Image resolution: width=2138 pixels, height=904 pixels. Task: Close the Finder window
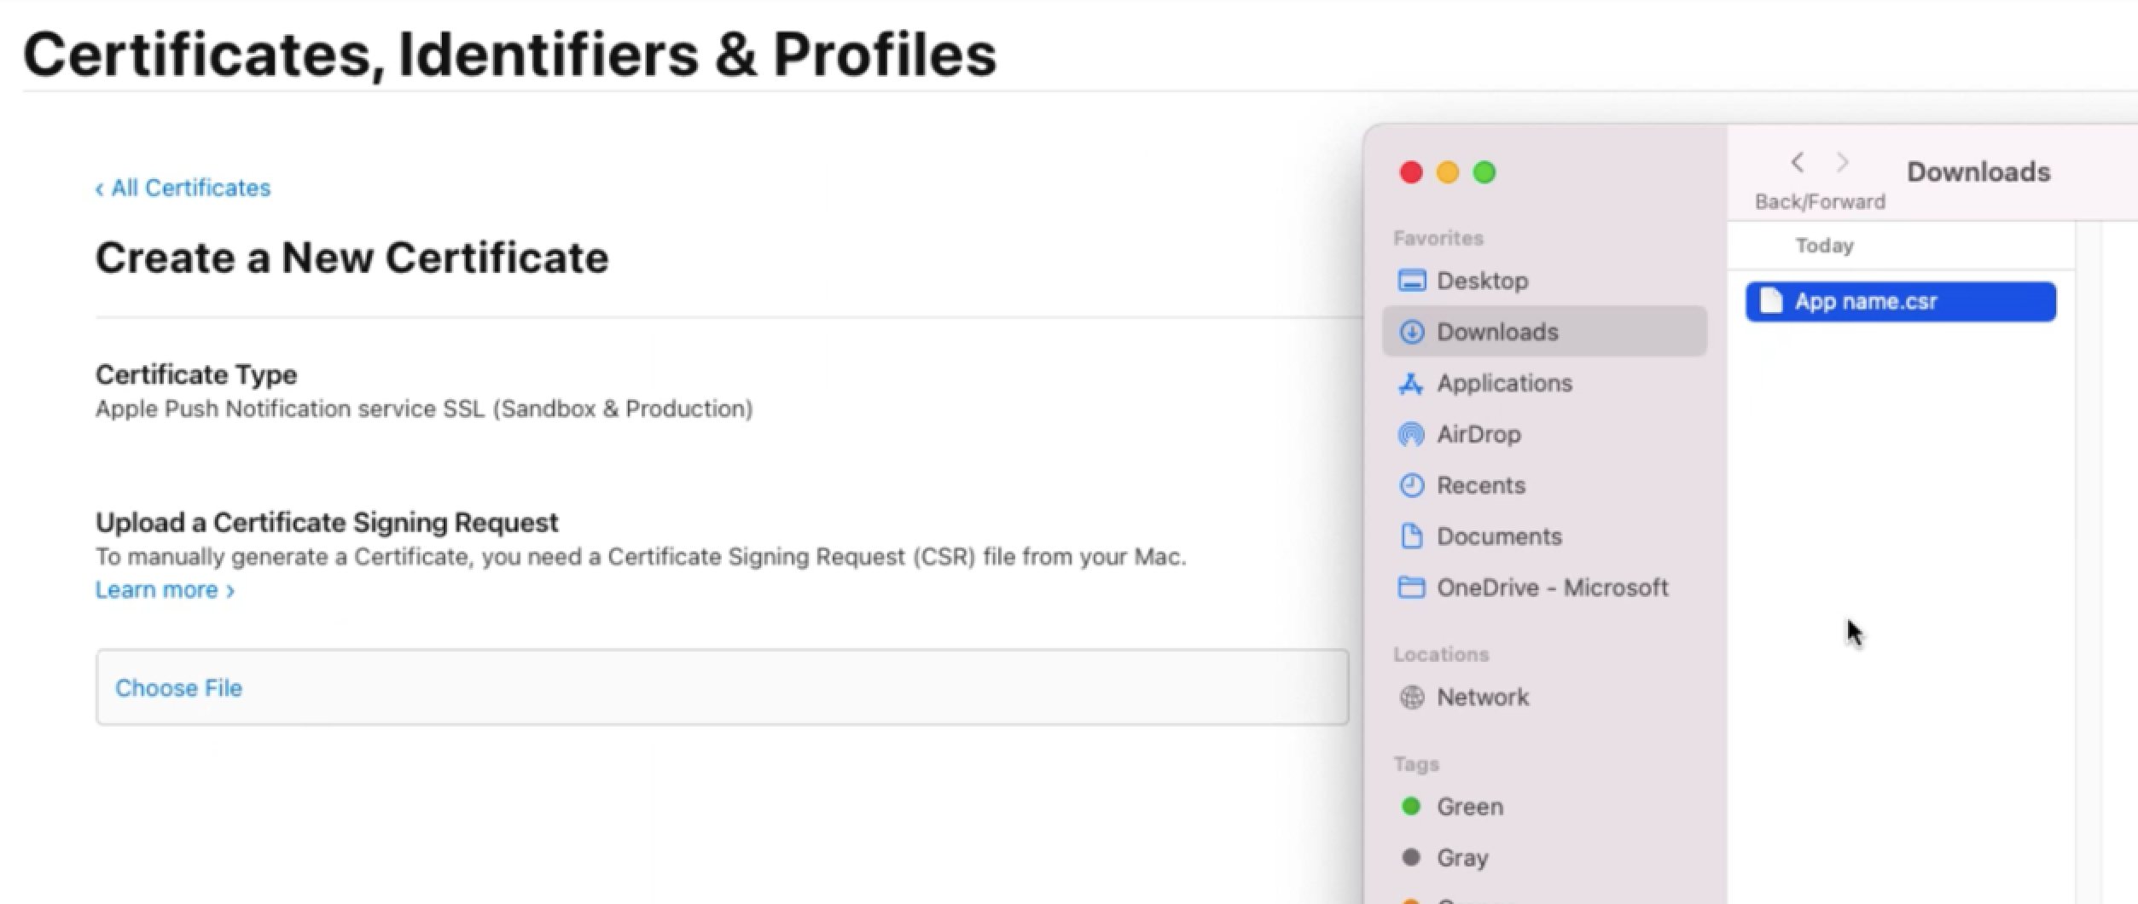(x=1410, y=172)
